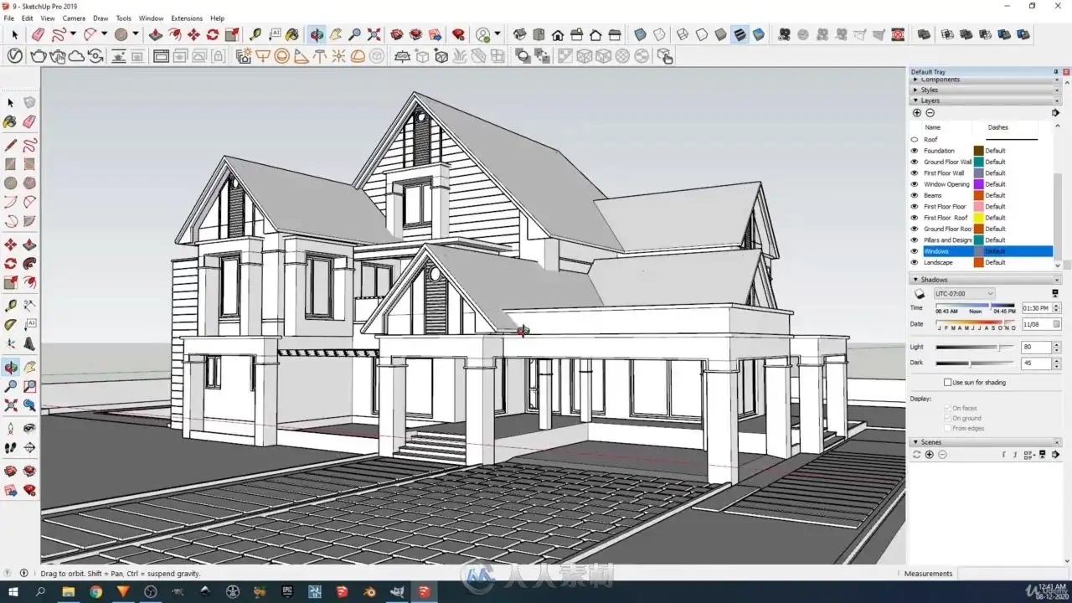
Task: Hide the Beams layer
Action: (915, 195)
